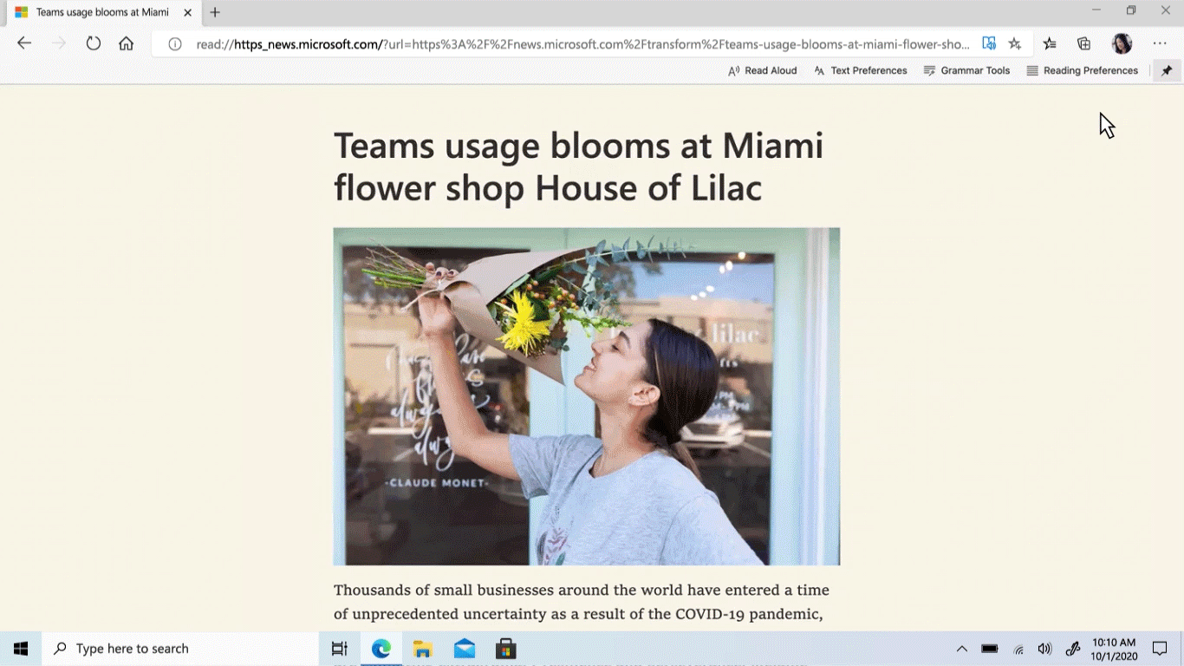Open Action Center from the taskbar
The width and height of the screenshot is (1184, 666).
(1160, 648)
